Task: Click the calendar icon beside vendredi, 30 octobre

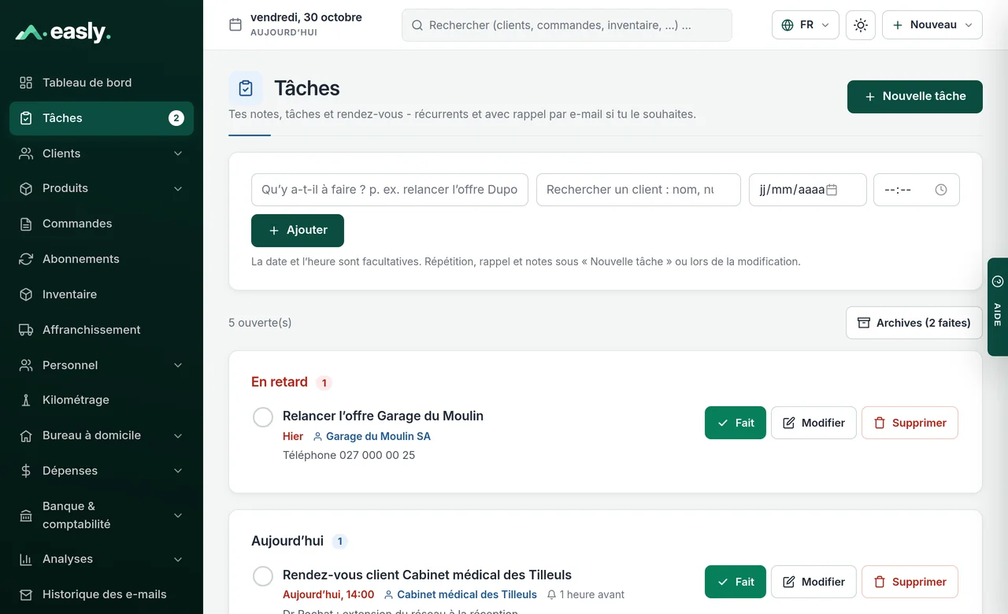Action: click(x=235, y=24)
